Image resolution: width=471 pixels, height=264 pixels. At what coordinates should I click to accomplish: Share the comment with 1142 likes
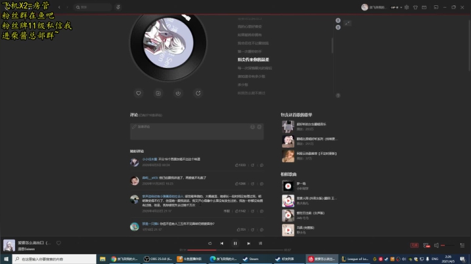(x=253, y=211)
